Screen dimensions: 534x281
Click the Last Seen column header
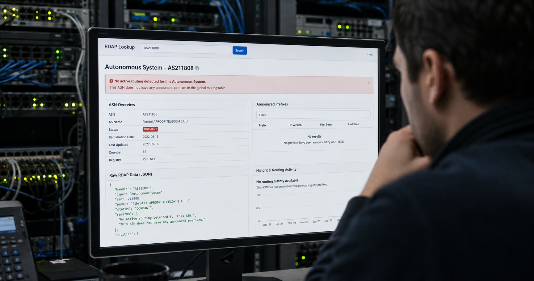[354, 124]
